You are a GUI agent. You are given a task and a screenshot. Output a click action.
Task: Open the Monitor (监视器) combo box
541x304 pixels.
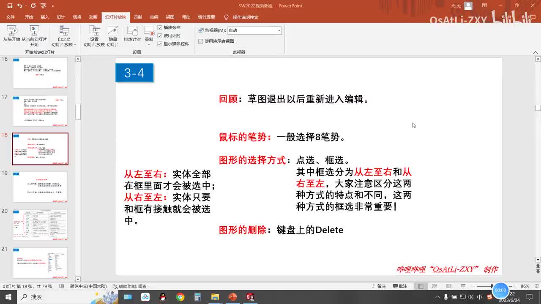click(x=254, y=30)
